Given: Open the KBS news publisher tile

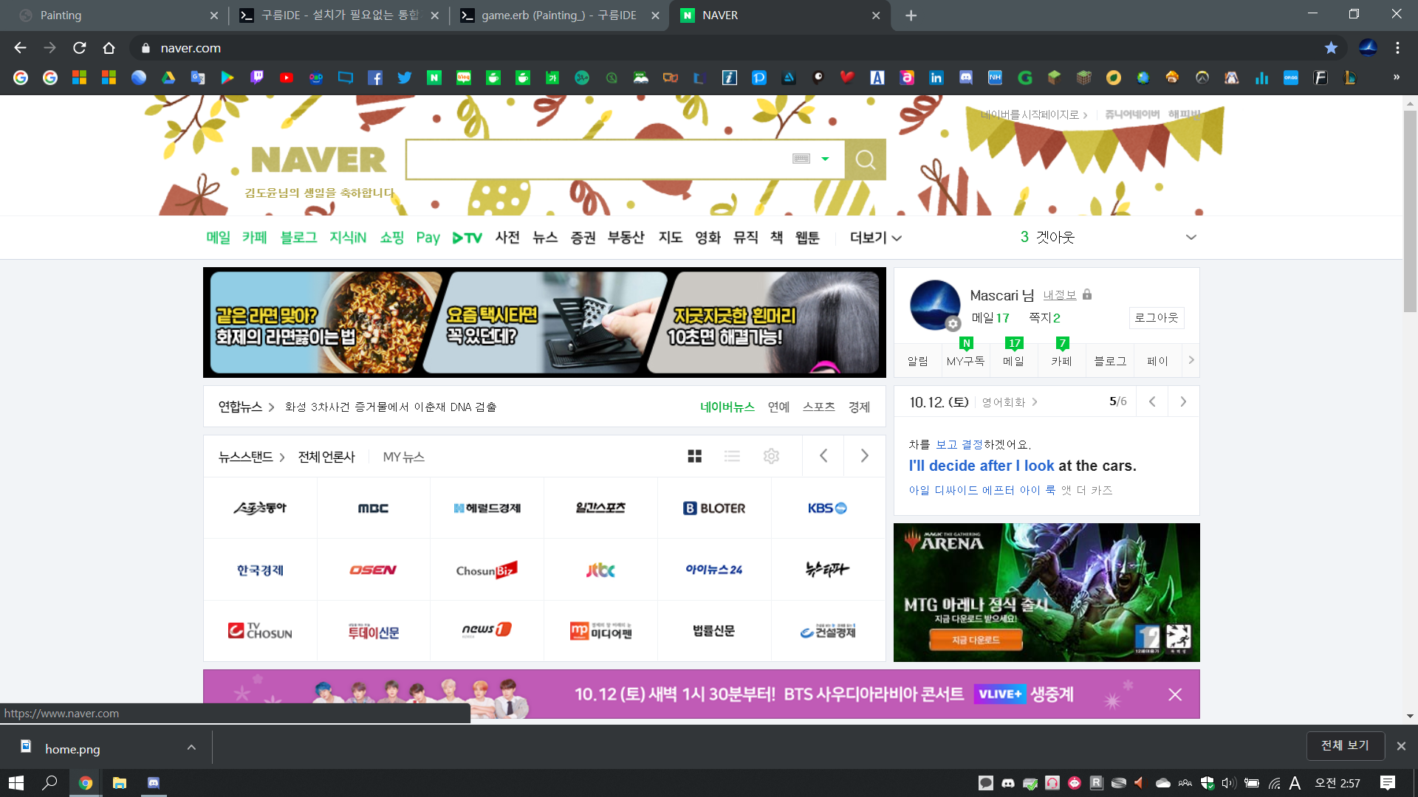Looking at the screenshot, I should click(827, 508).
